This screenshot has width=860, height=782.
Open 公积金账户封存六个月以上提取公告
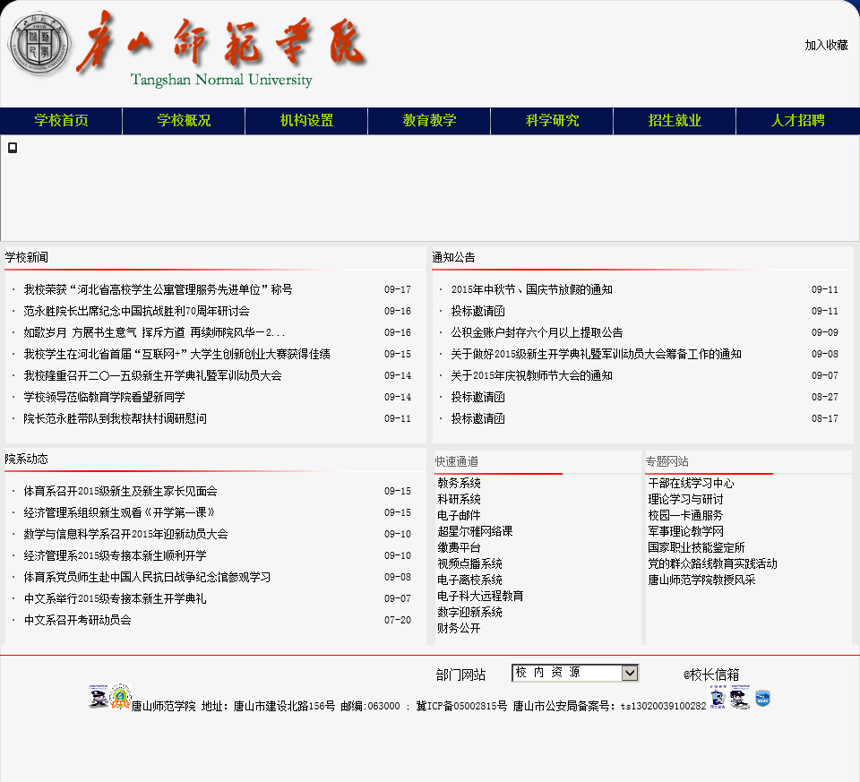click(537, 332)
